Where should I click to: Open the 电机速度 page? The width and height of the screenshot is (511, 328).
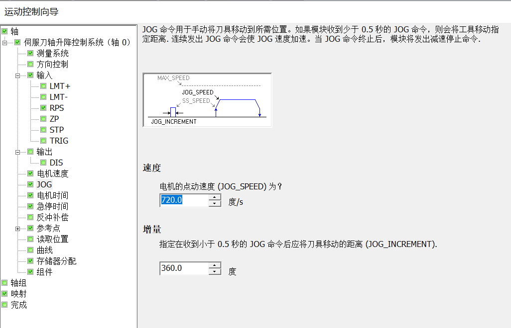[52, 173]
